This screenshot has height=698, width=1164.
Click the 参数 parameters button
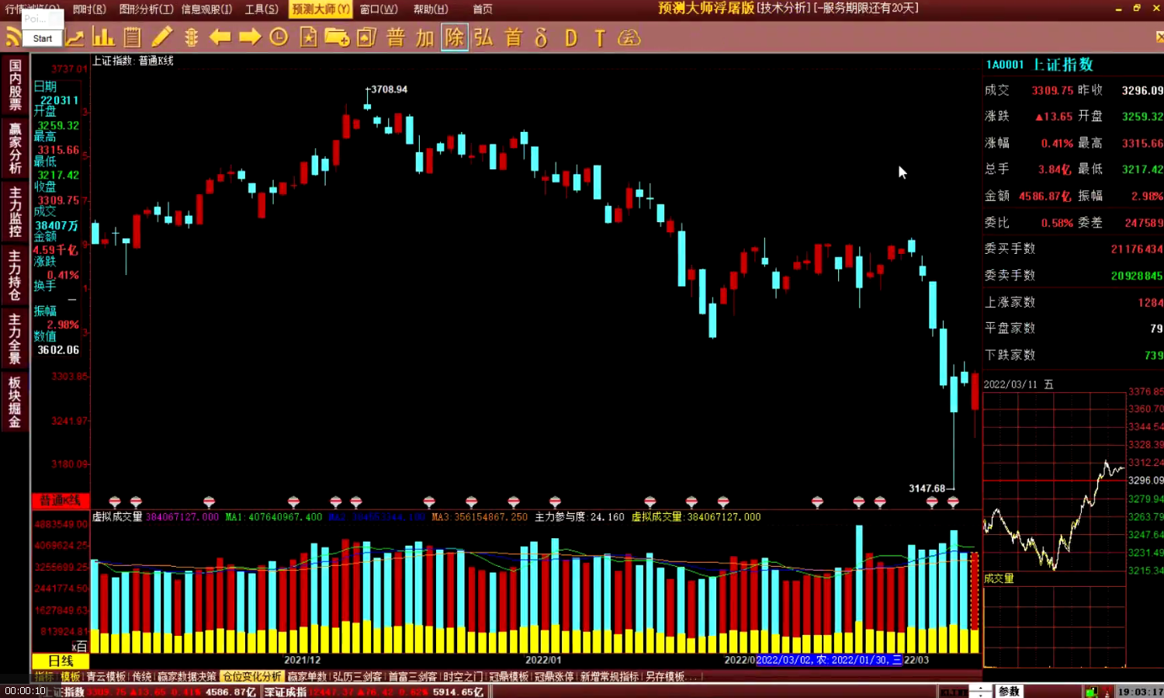pos(1009,691)
